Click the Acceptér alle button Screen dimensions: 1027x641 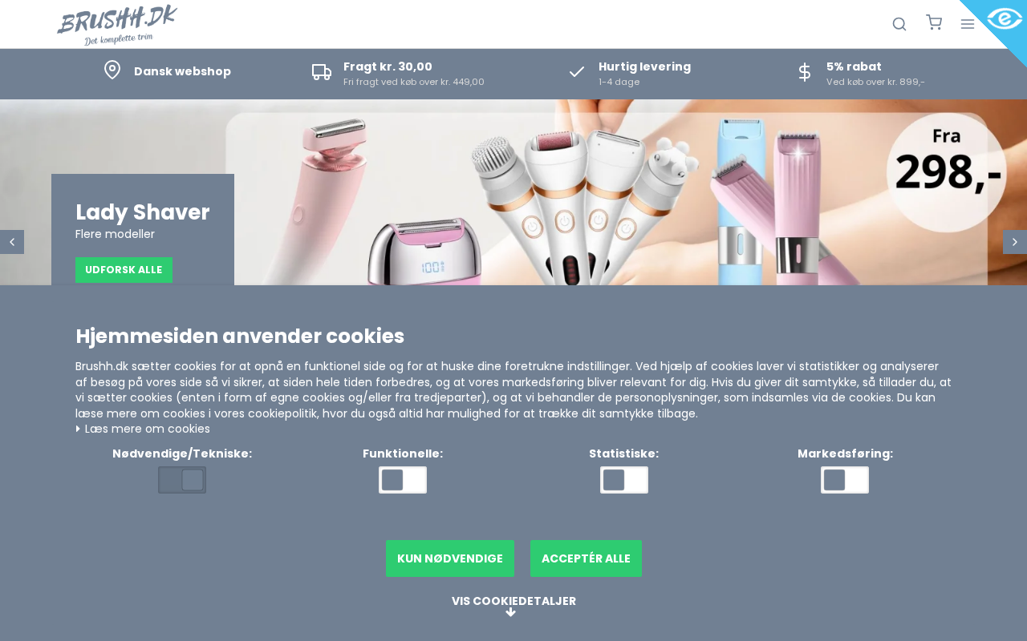pyautogui.click(x=586, y=558)
